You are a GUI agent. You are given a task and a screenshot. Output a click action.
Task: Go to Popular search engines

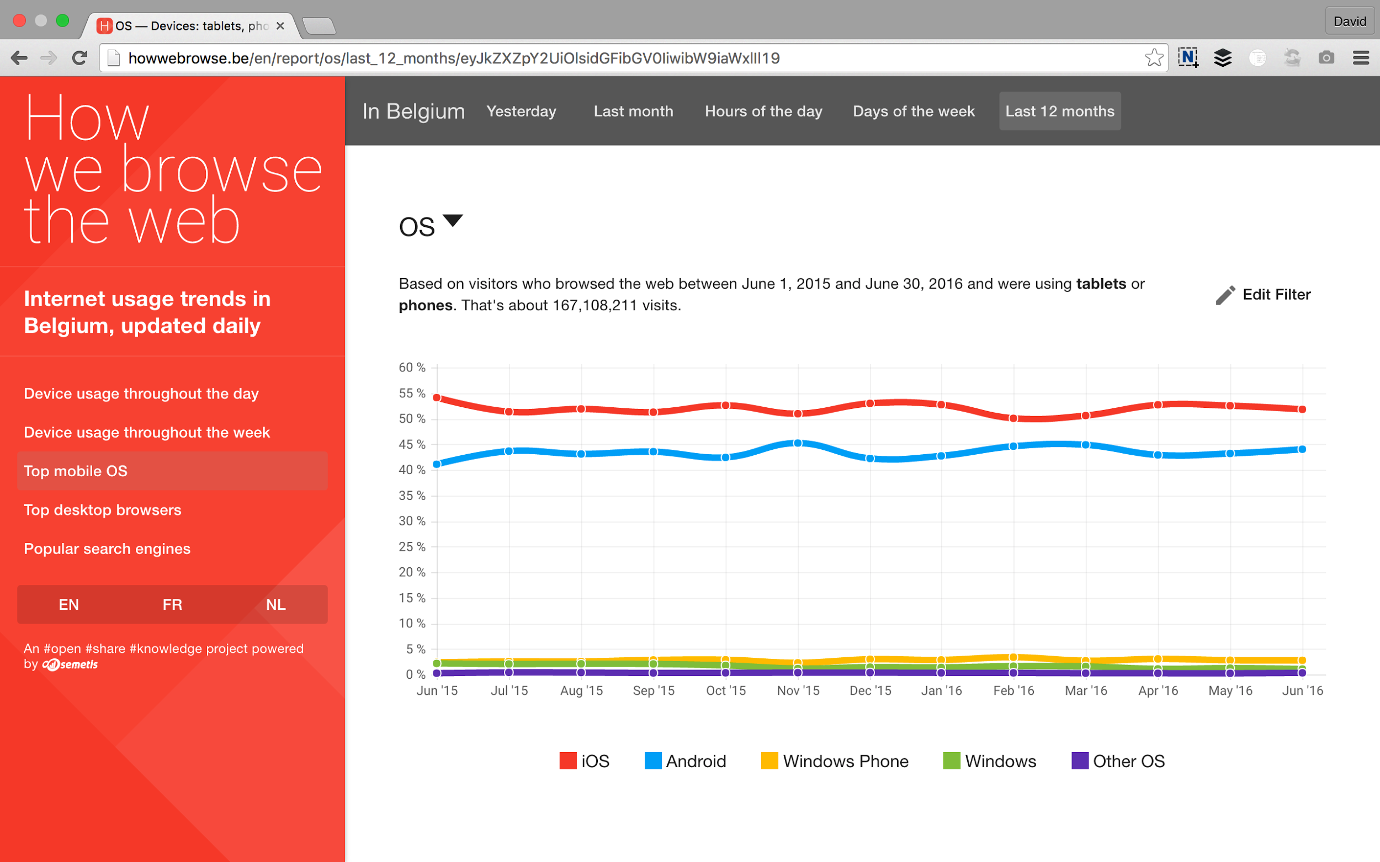[107, 549]
